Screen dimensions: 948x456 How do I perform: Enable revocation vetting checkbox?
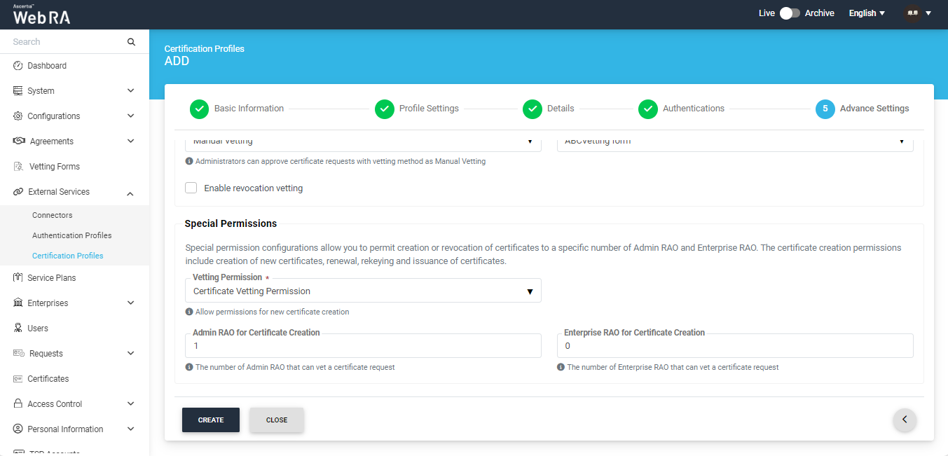point(191,188)
